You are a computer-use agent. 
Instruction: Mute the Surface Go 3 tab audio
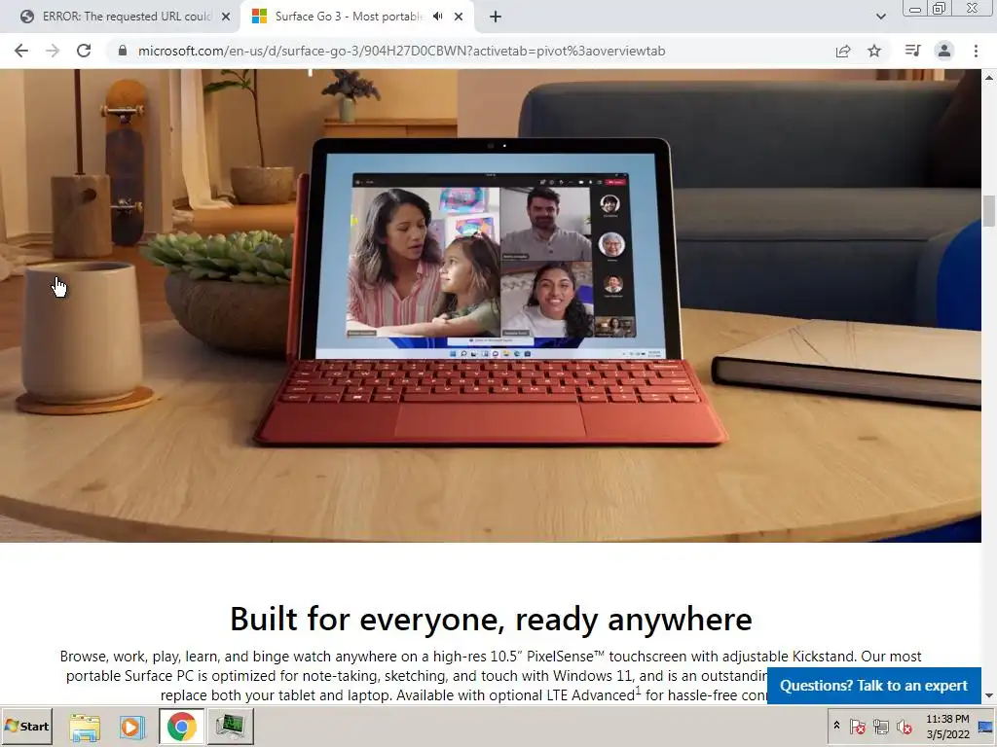click(437, 17)
